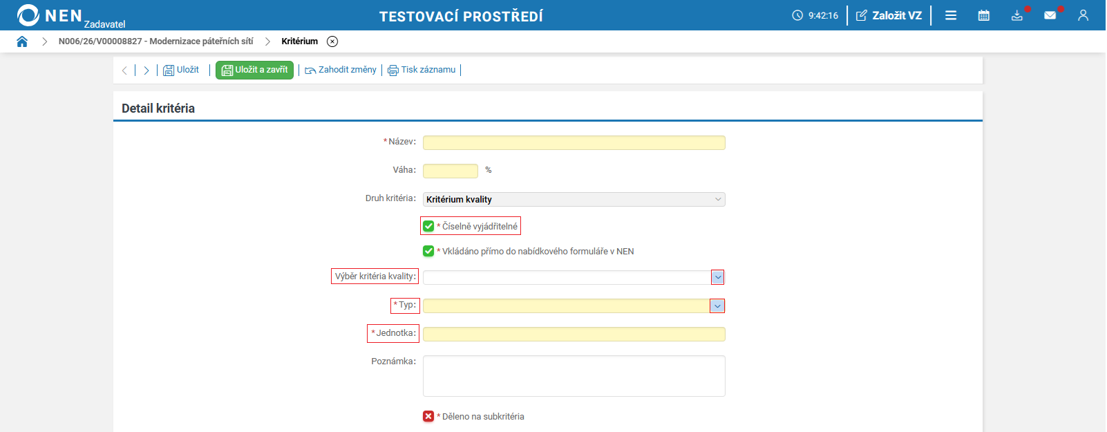The image size is (1107, 432).
Task: Go to previous record arrow
Action: (x=124, y=70)
